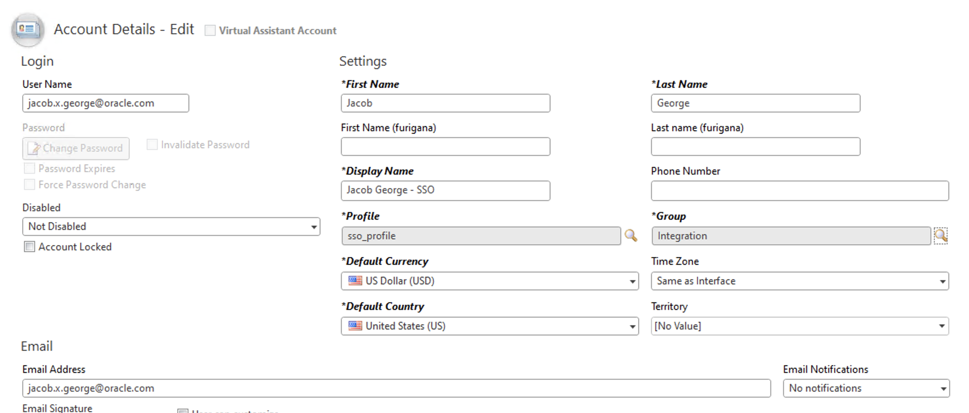Click the US flag icon beside US Dollar
This screenshot has width=969, height=413.
pyautogui.click(x=355, y=281)
